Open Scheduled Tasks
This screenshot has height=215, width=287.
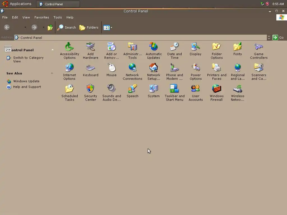click(x=70, y=93)
